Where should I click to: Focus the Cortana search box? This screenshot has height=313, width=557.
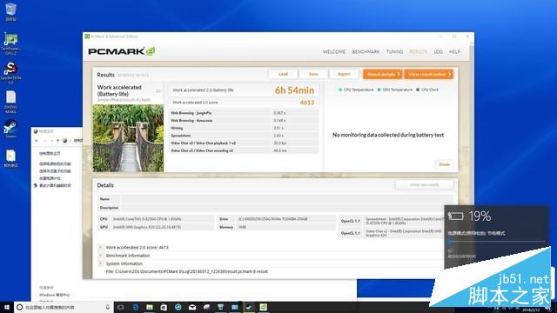coord(64,307)
